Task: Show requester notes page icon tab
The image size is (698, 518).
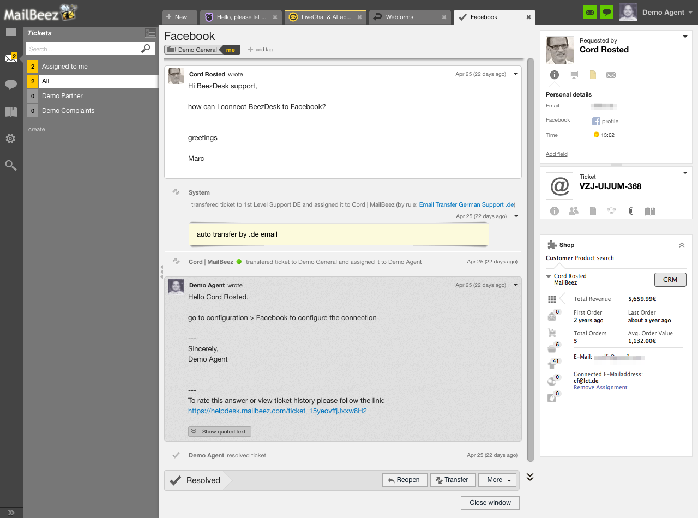Action: [592, 75]
